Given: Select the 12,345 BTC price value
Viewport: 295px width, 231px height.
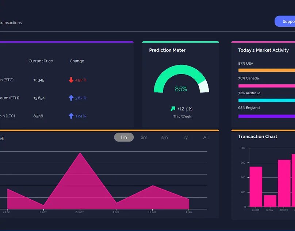Looking at the screenshot, I should (39, 80).
